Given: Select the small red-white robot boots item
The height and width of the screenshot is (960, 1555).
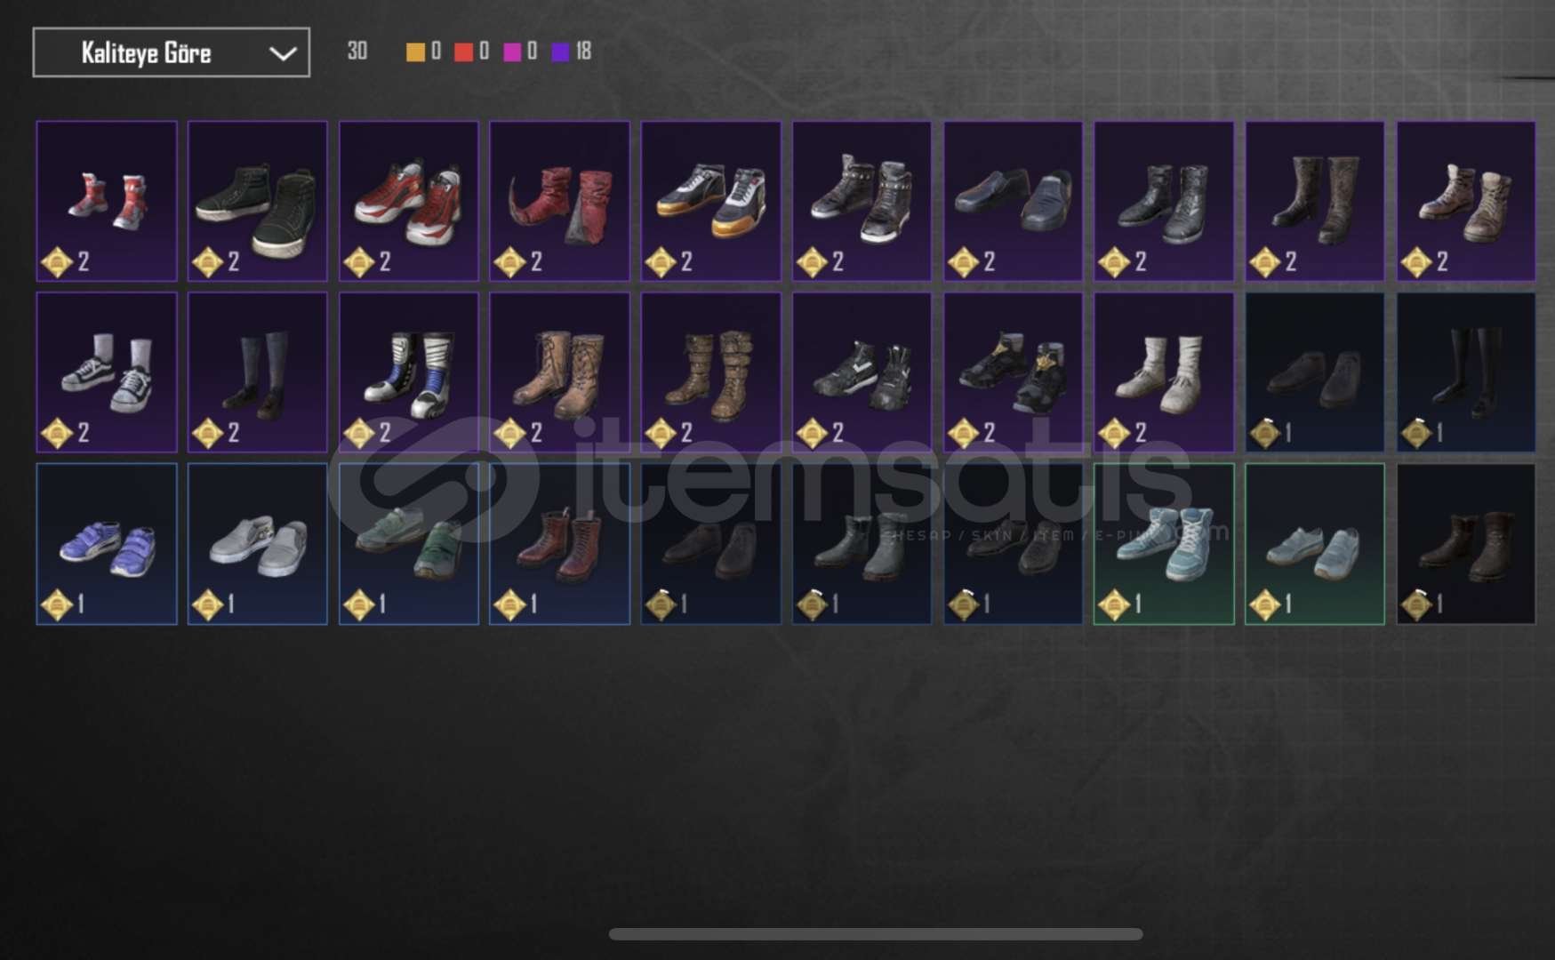Looking at the screenshot, I should point(107,201).
